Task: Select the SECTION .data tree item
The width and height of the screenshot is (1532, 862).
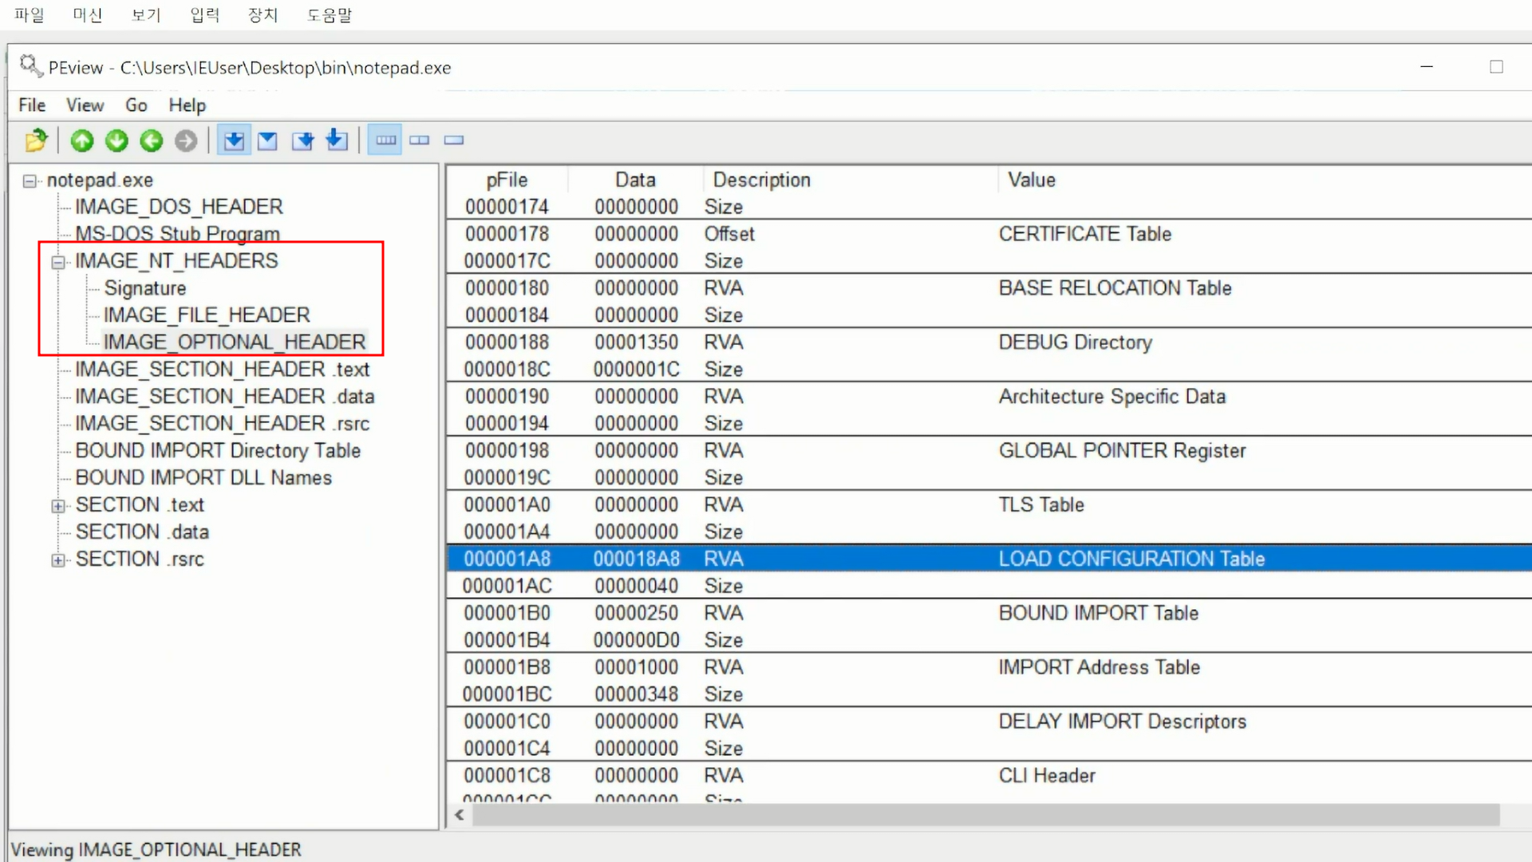Action: pyautogui.click(x=142, y=532)
